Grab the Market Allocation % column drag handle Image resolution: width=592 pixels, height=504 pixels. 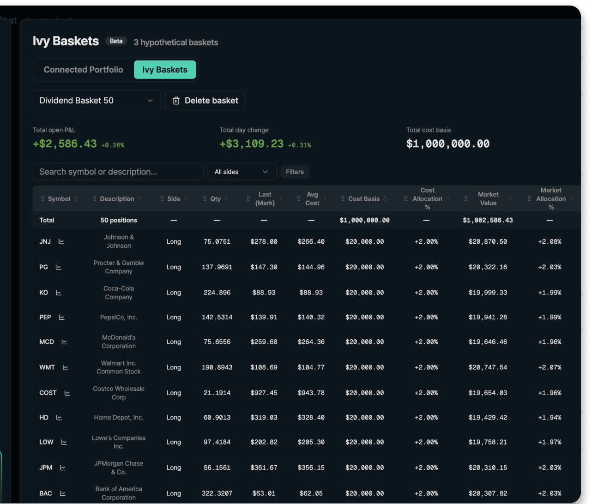tap(529, 199)
